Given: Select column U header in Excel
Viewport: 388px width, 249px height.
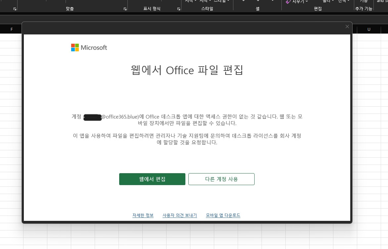Looking at the screenshot, I should pyautogui.click(x=369, y=29).
